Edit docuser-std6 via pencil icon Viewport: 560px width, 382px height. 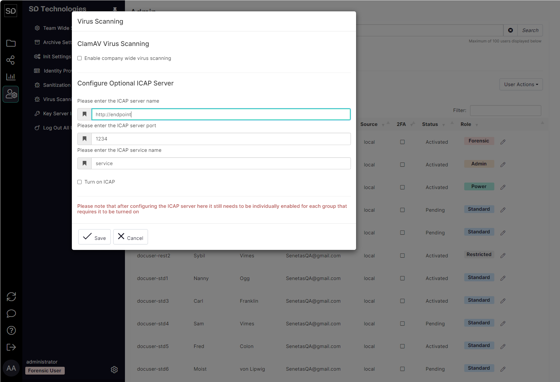tap(503, 369)
